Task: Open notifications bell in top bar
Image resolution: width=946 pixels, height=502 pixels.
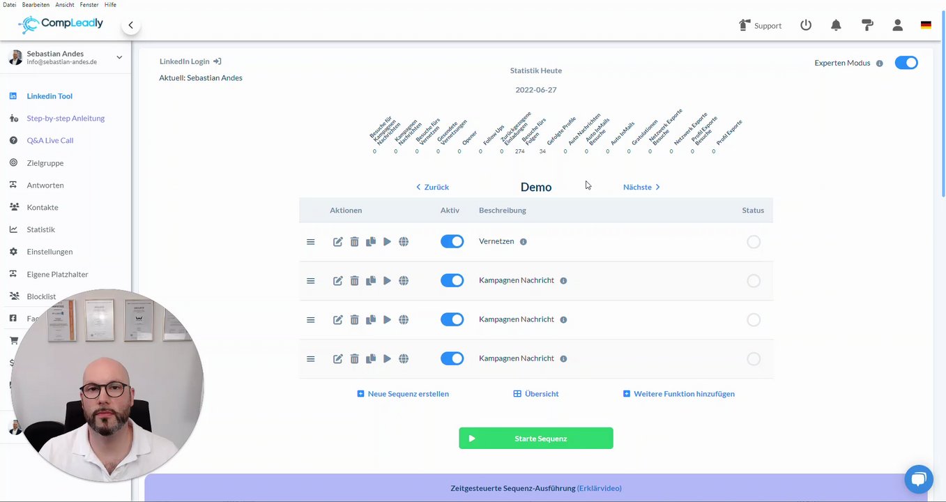Action: (x=836, y=25)
